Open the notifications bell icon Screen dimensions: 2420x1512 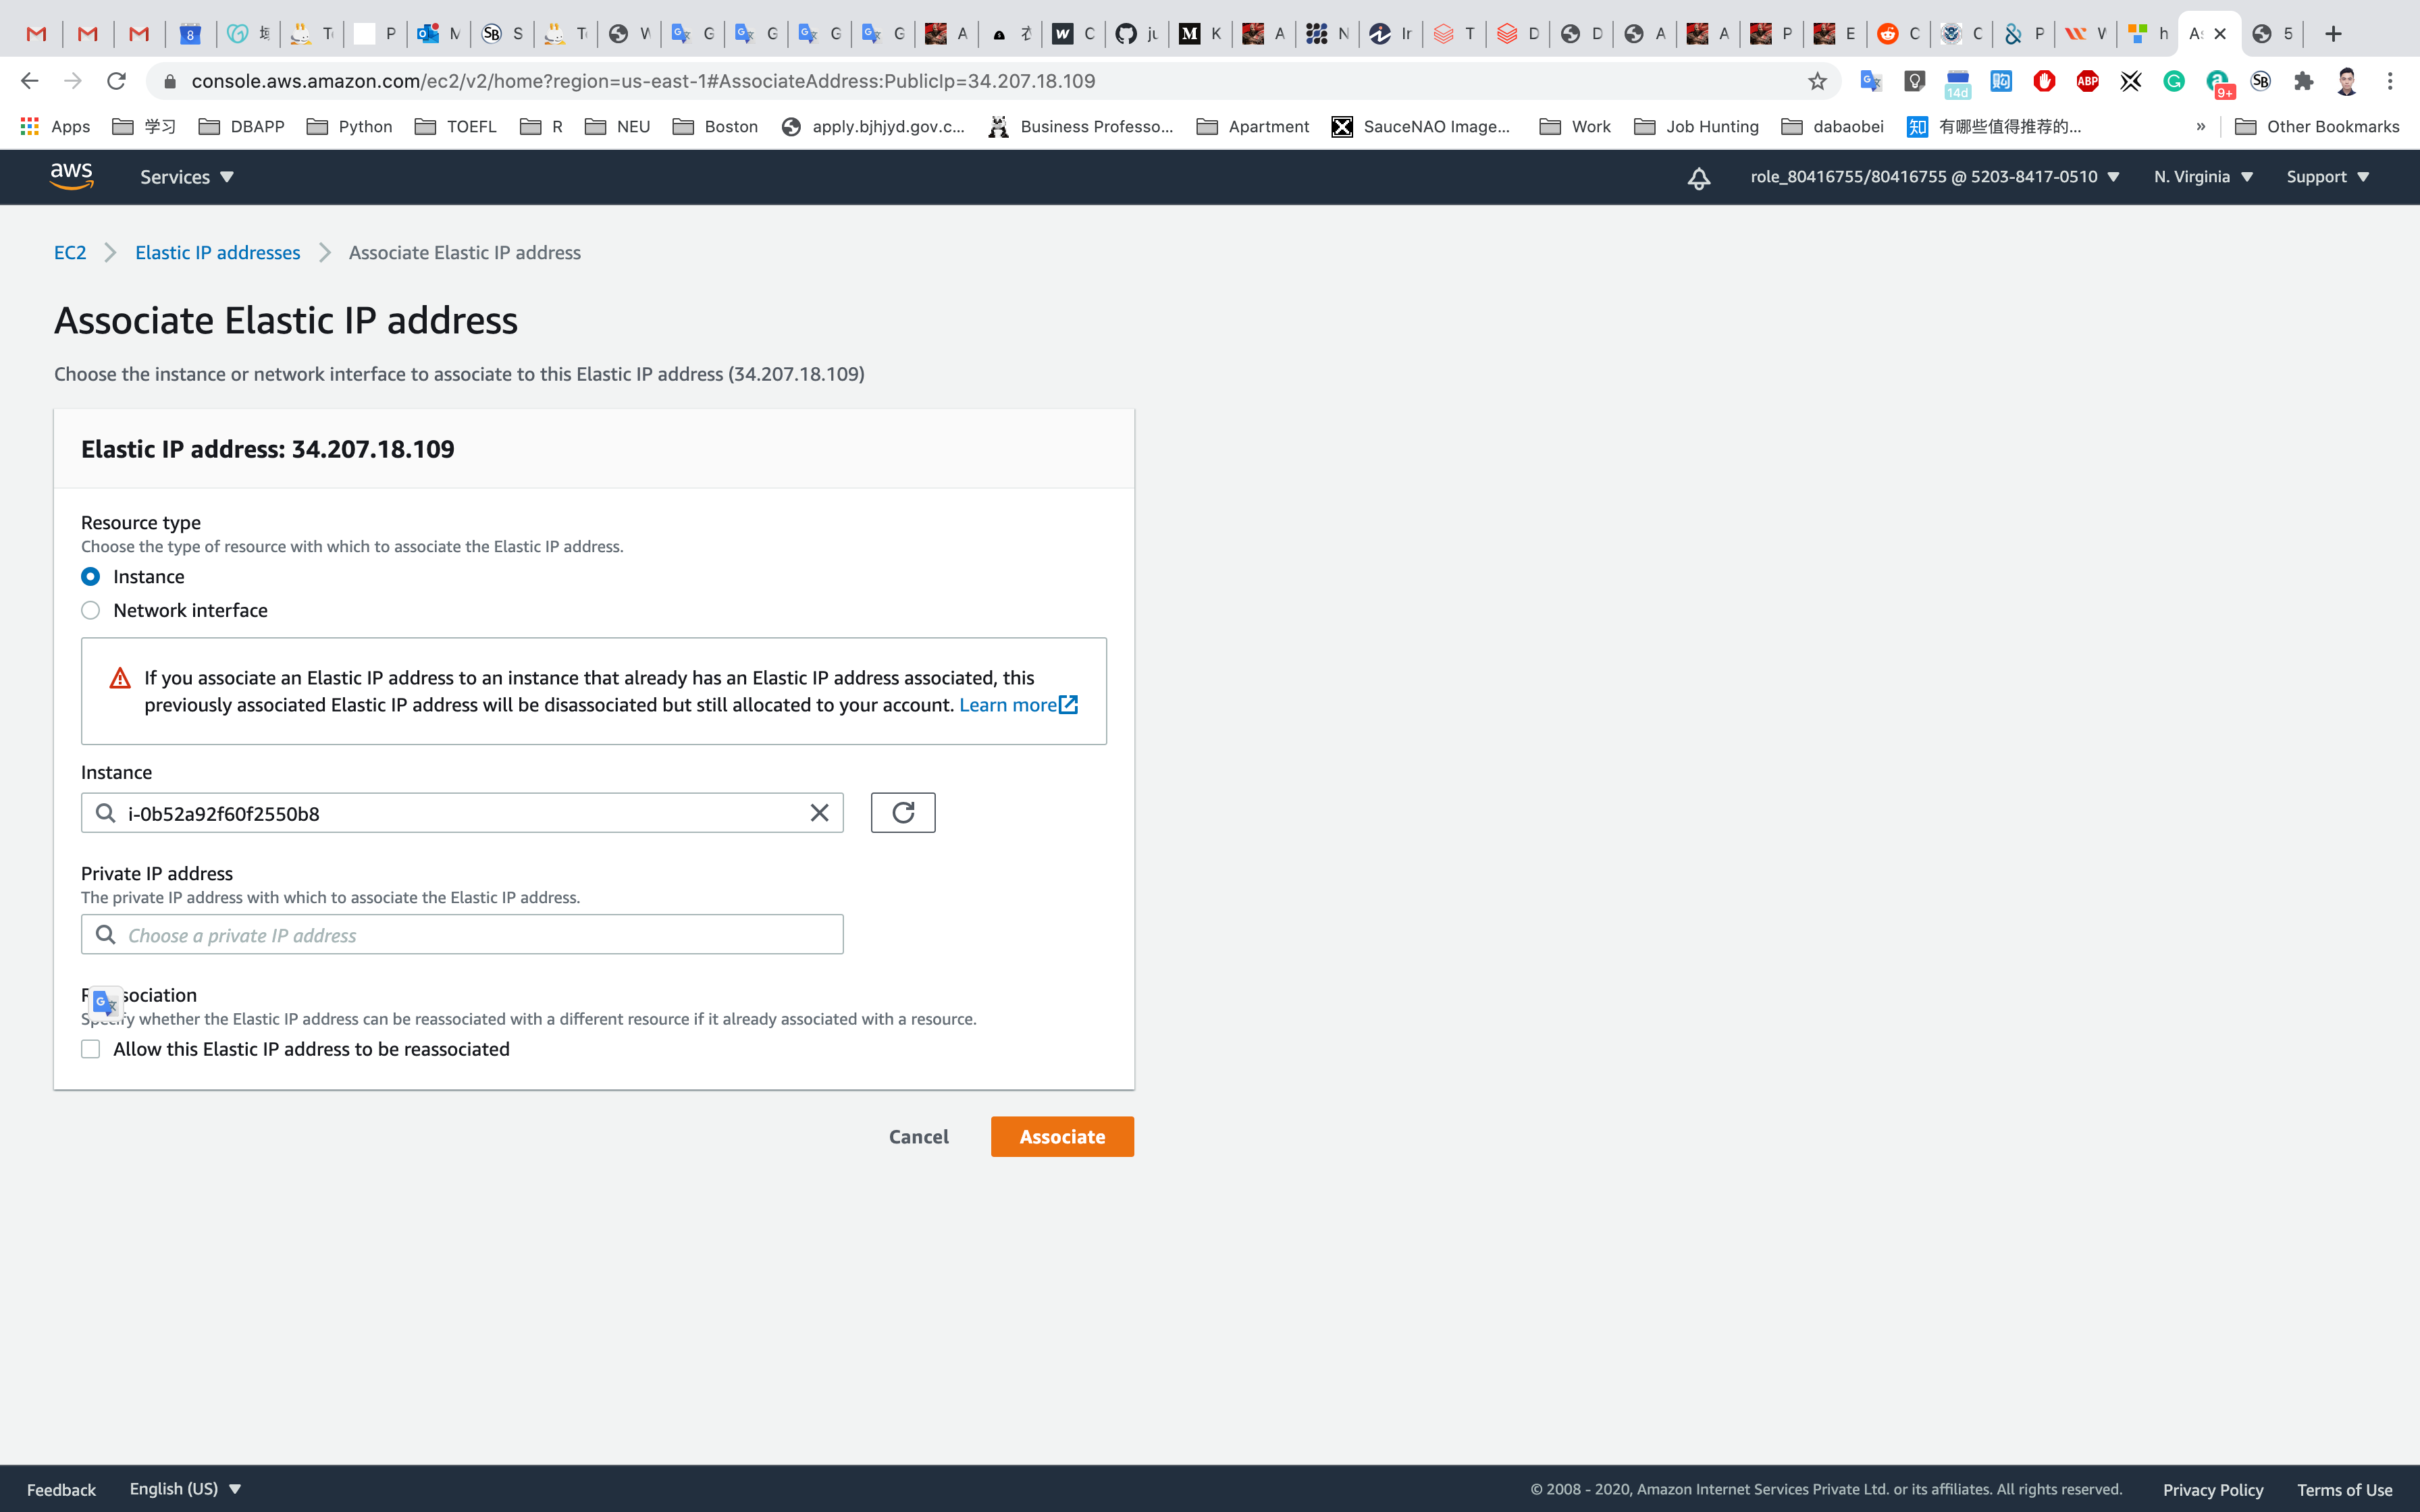coord(1698,178)
